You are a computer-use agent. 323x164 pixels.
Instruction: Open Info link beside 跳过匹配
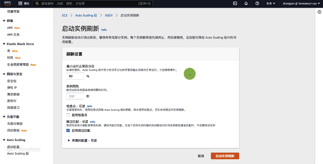click(93, 122)
